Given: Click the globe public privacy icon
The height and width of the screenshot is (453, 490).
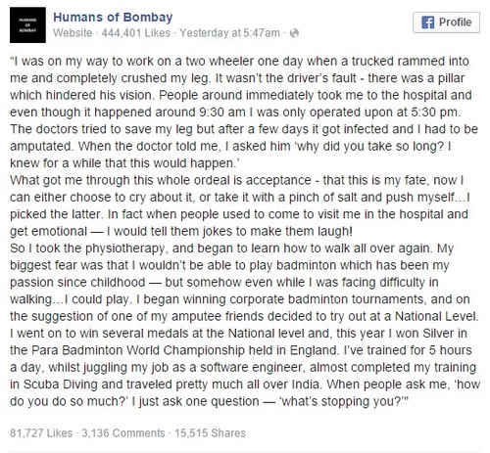Looking at the screenshot, I should point(294,33).
